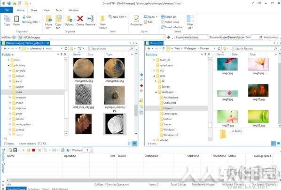Switch to the View ribbon tab
The width and height of the screenshot is (281, 190).
coord(47,10)
